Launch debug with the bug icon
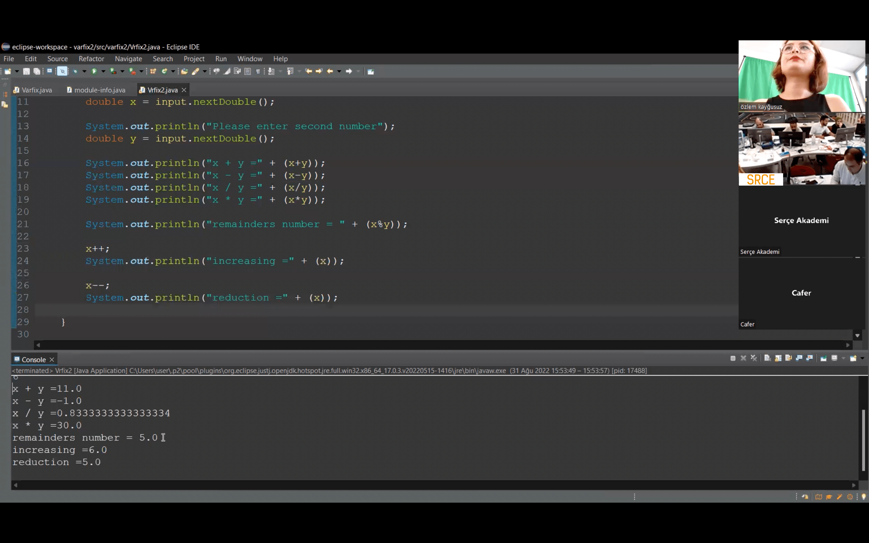This screenshot has width=869, height=543. [75, 71]
